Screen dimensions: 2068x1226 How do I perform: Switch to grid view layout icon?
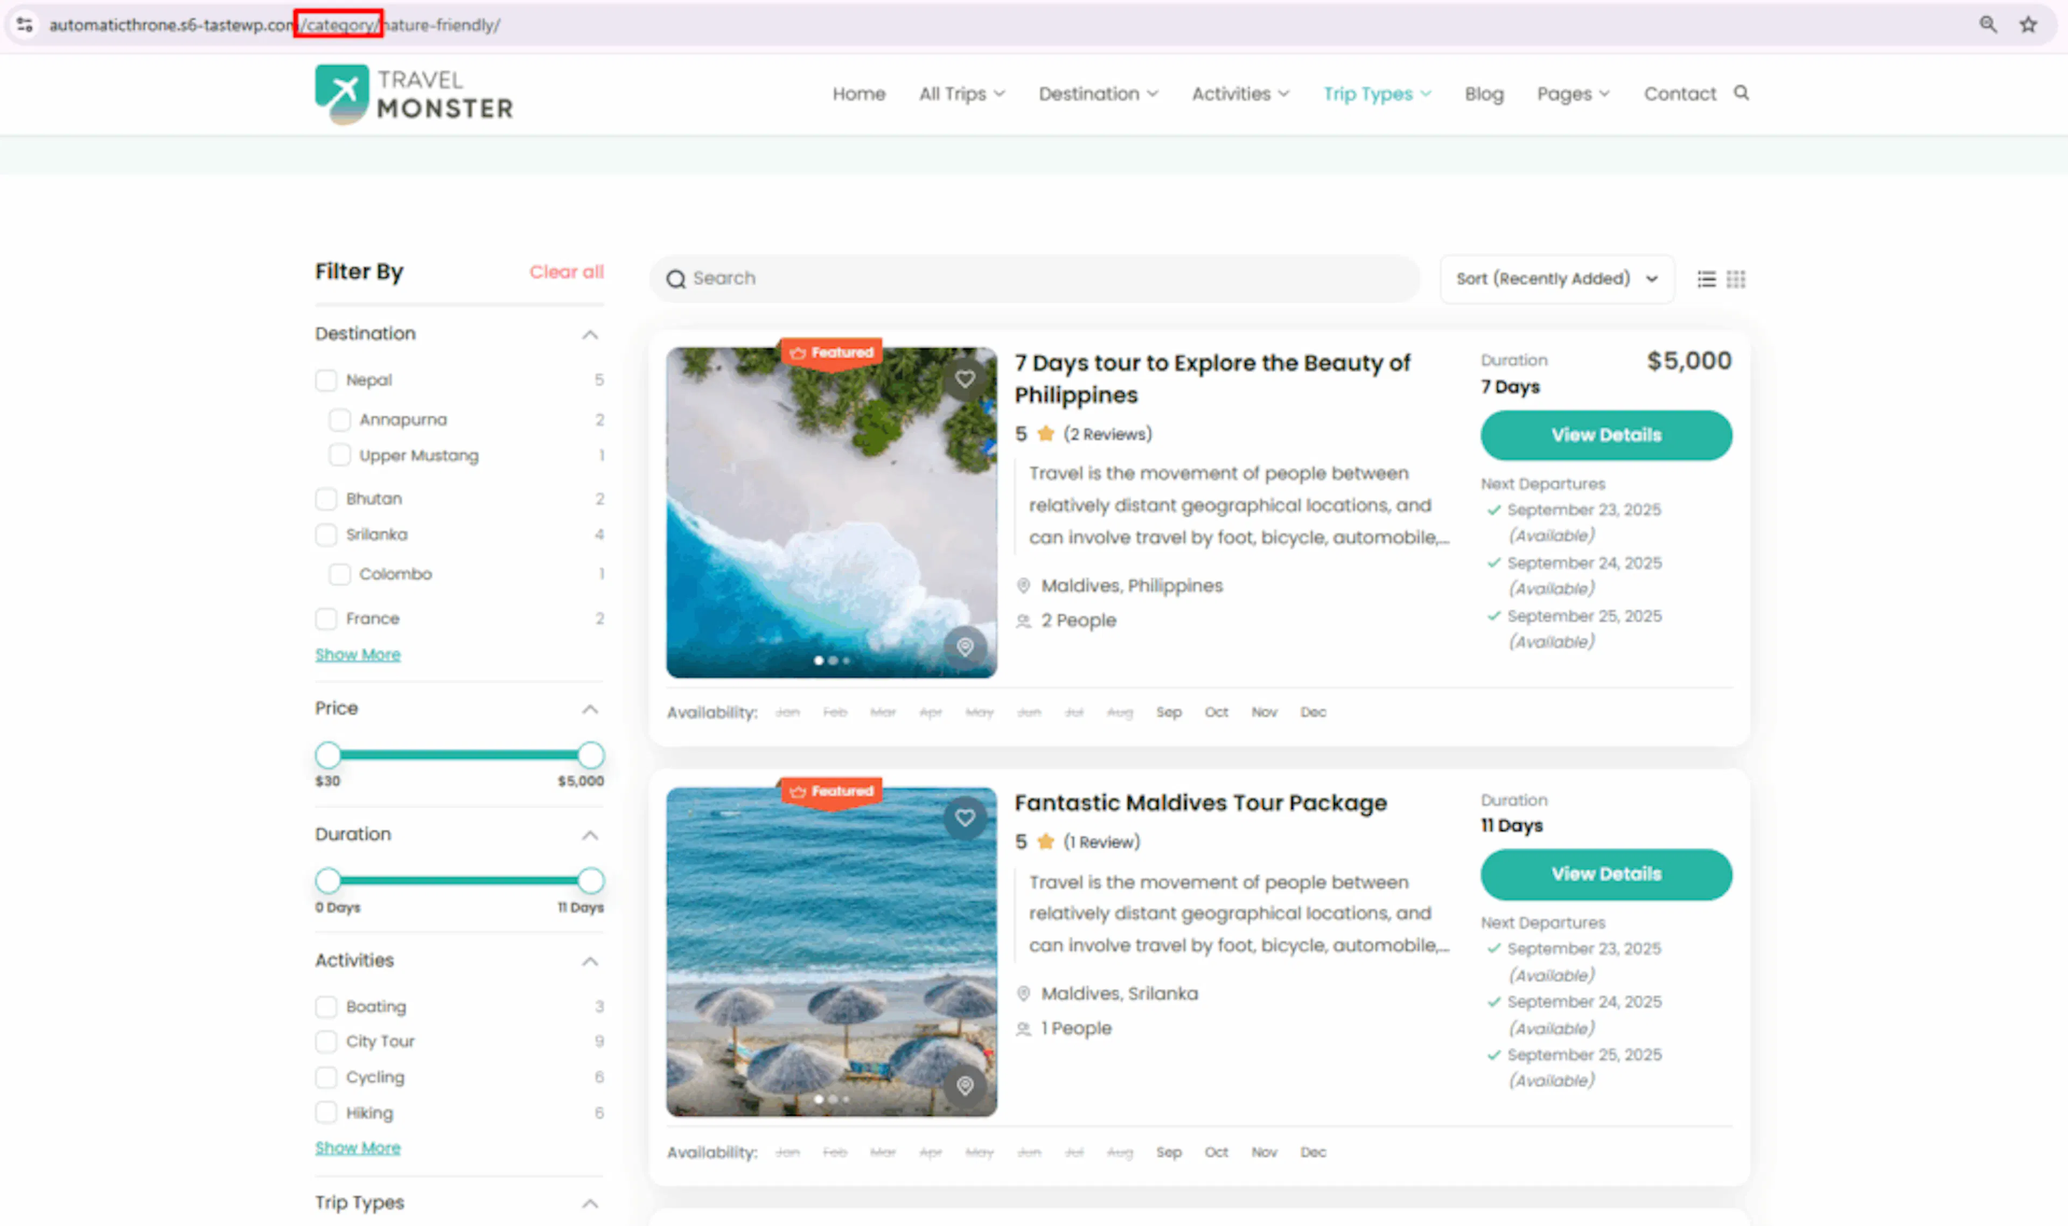click(x=1736, y=279)
